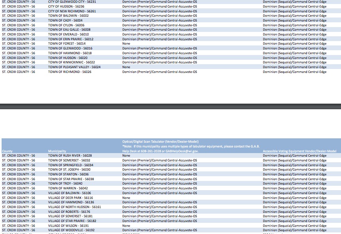
Task: Click 'Optical/Digital Scan Tabulator (Vendor/Dealer-Model)' header
Action: [x=160, y=142]
